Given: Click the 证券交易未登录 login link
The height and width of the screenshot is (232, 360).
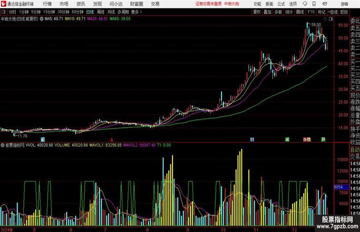Looking at the screenshot, I should pyautogui.click(x=209, y=4).
